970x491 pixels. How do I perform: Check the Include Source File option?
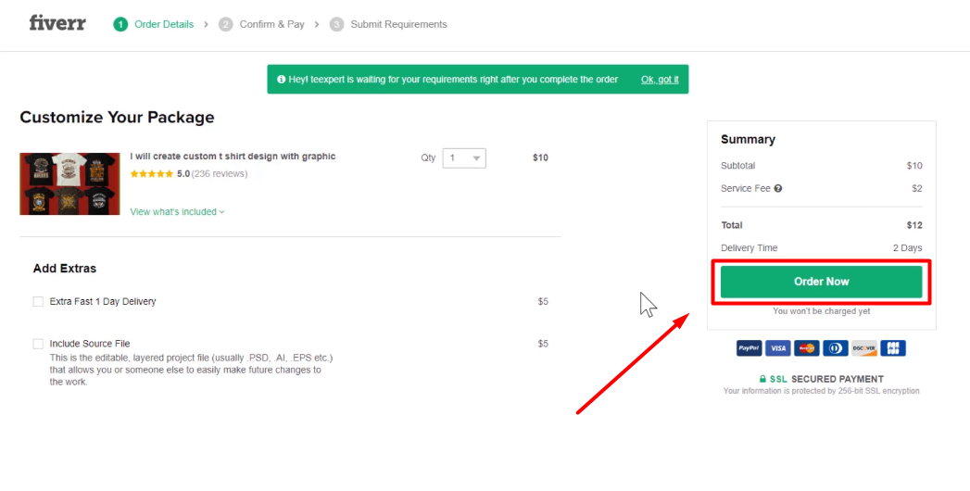pyautogui.click(x=38, y=344)
